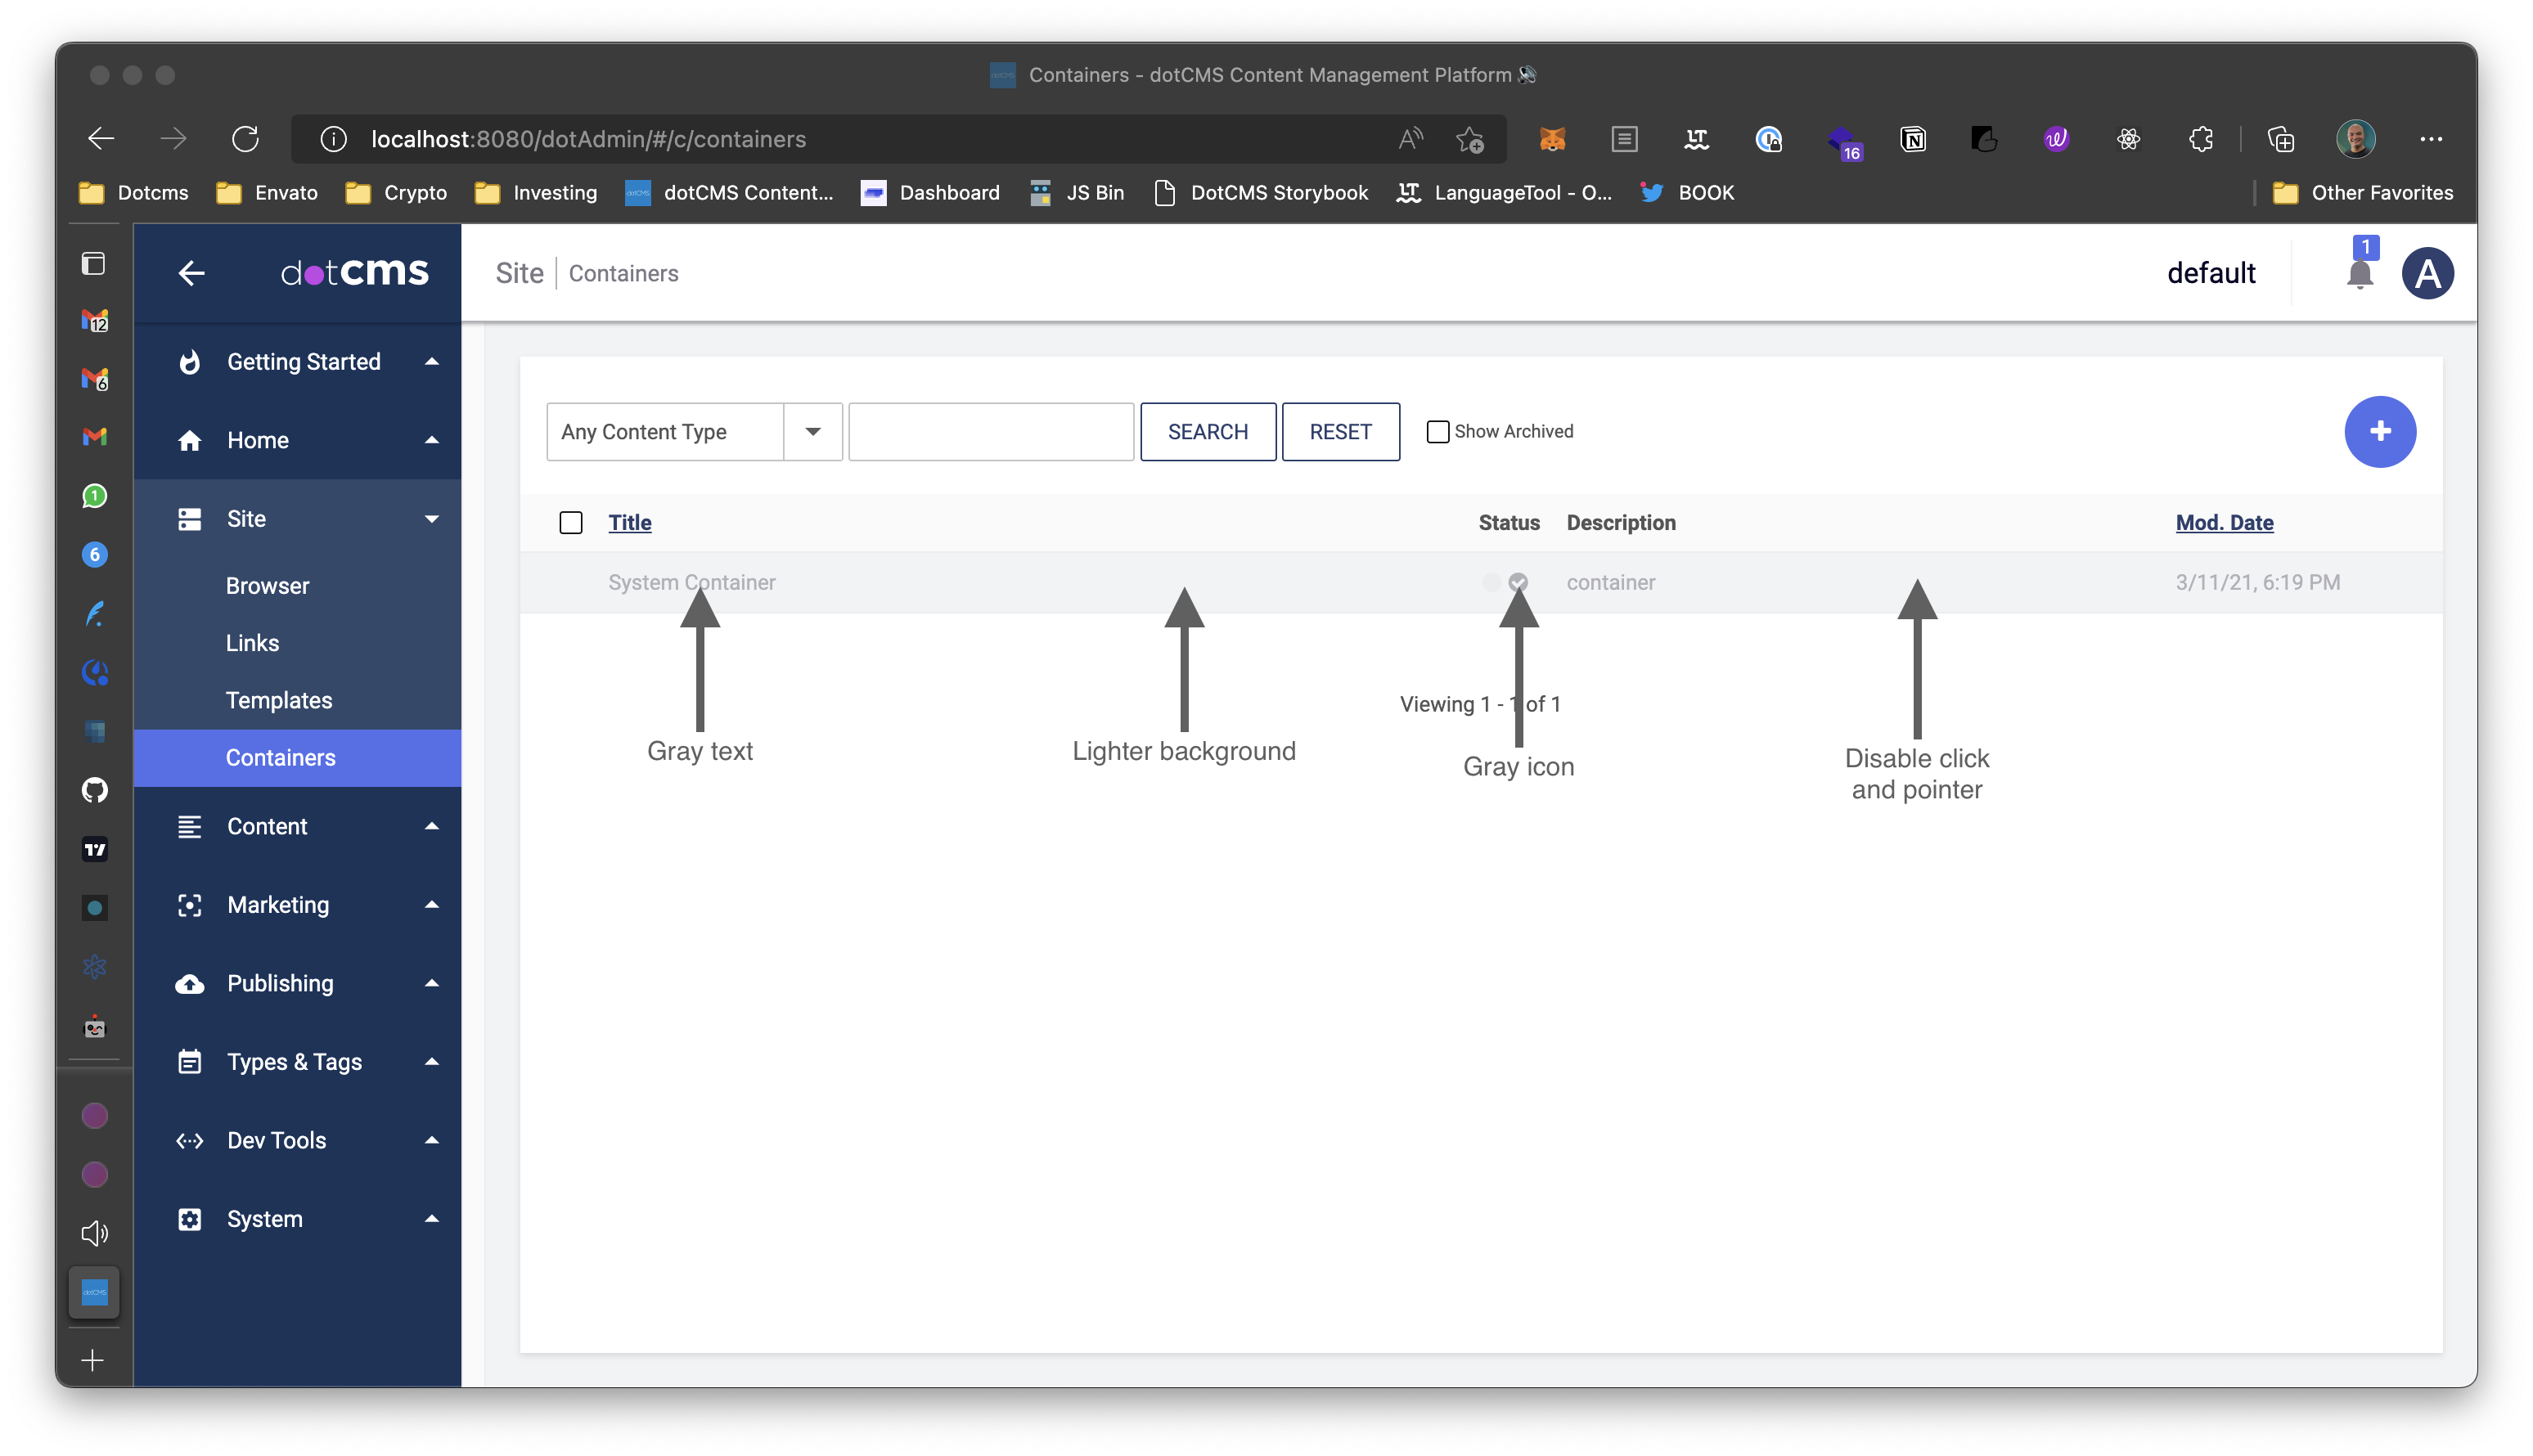Check the select-all checkbox above the list
This screenshot has width=2533, height=1456.
[x=571, y=522]
